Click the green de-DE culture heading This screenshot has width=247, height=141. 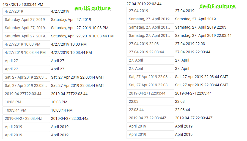click(217, 6)
